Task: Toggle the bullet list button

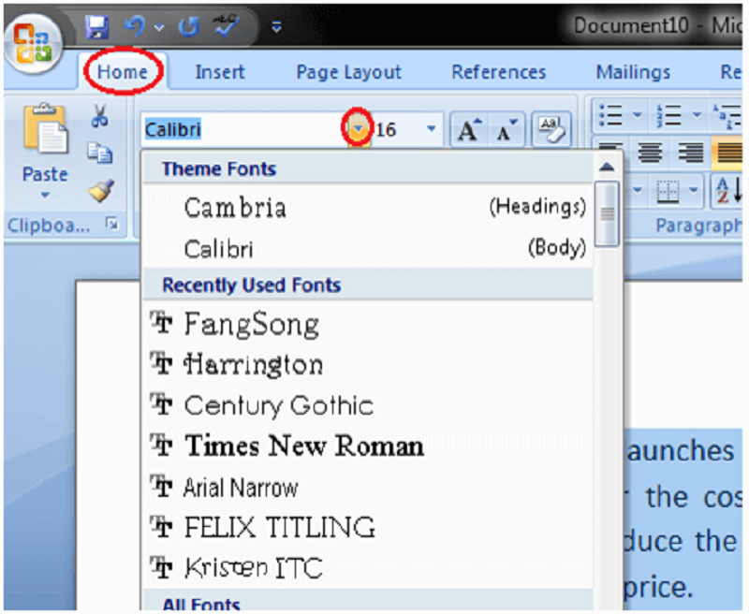Action: tap(611, 115)
